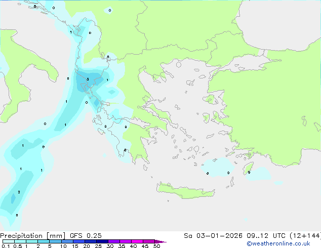Open the weatheronline.co.uk link

278,243
